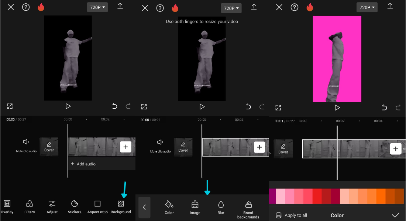Play the pink background preview
Image resolution: width=406 pixels, height=221 pixels.
(x=337, y=108)
